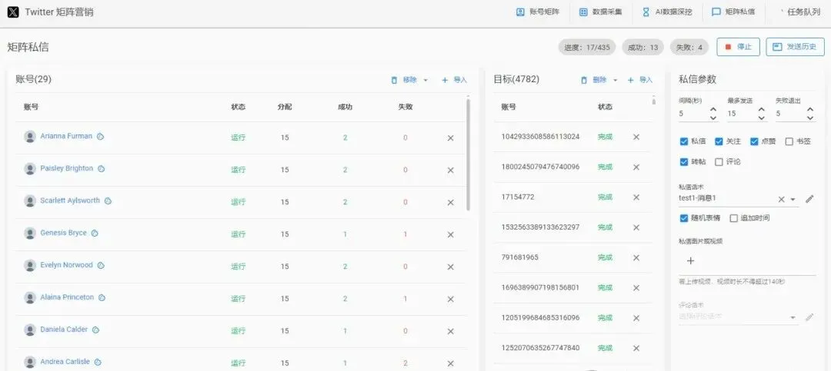Image resolution: width=831 pixels, height=371 pixels.
Task: Delete target 1696389907198156801
Action: [x=636, y=288]
